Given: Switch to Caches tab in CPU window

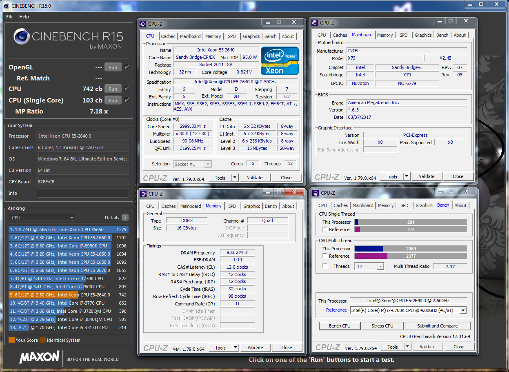Looking at the screenshot, I should click(x=168, y=36).
